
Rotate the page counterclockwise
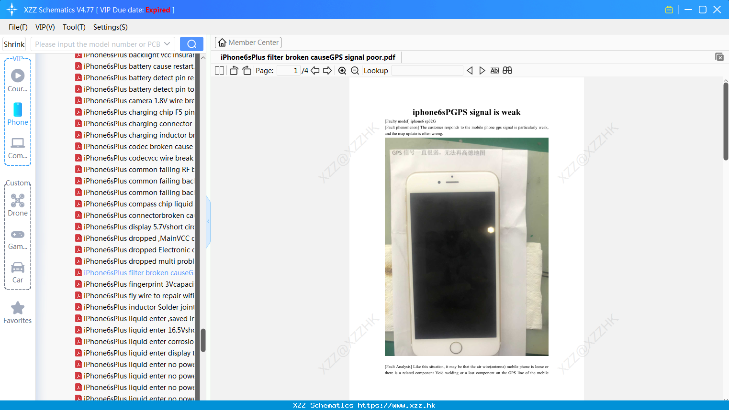[234, 71]
